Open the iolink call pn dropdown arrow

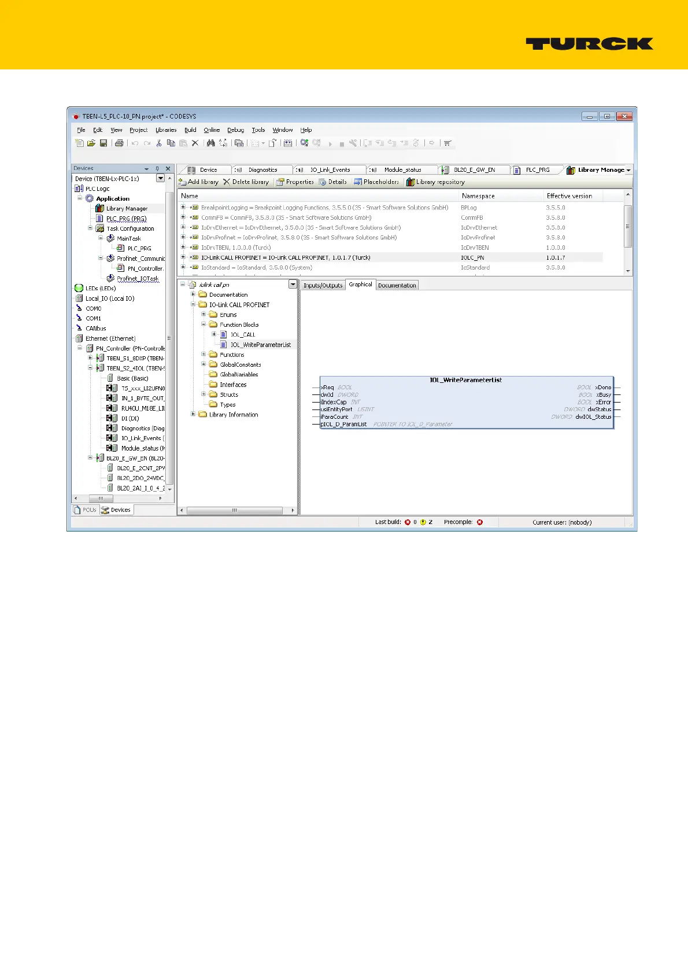[x=293, y=285]
